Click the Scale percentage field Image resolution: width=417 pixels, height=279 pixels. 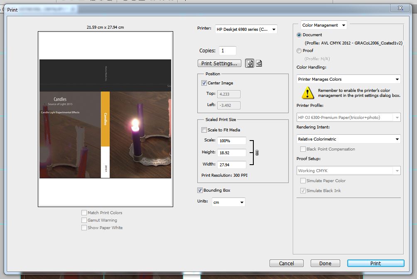232,141
